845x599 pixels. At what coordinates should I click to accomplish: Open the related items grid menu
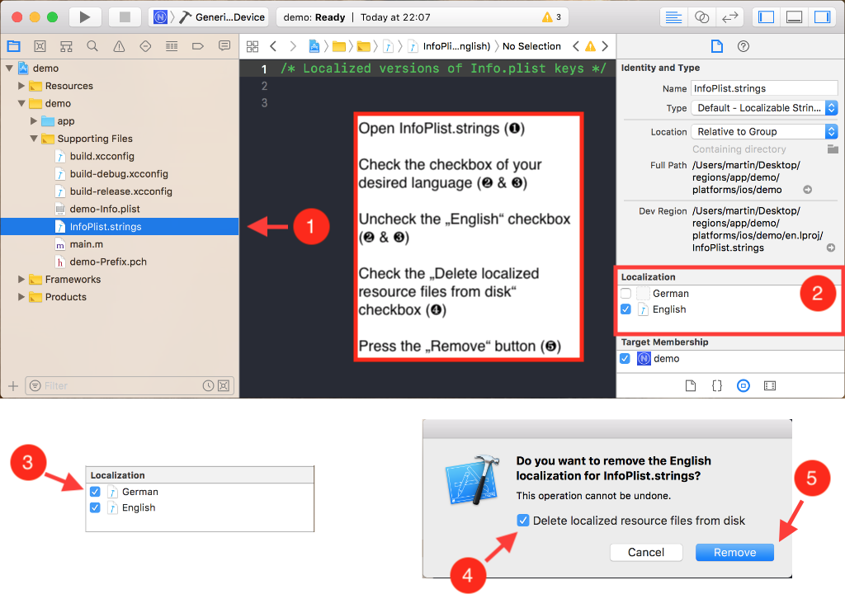pyautogui.click(x=253, y=46)
